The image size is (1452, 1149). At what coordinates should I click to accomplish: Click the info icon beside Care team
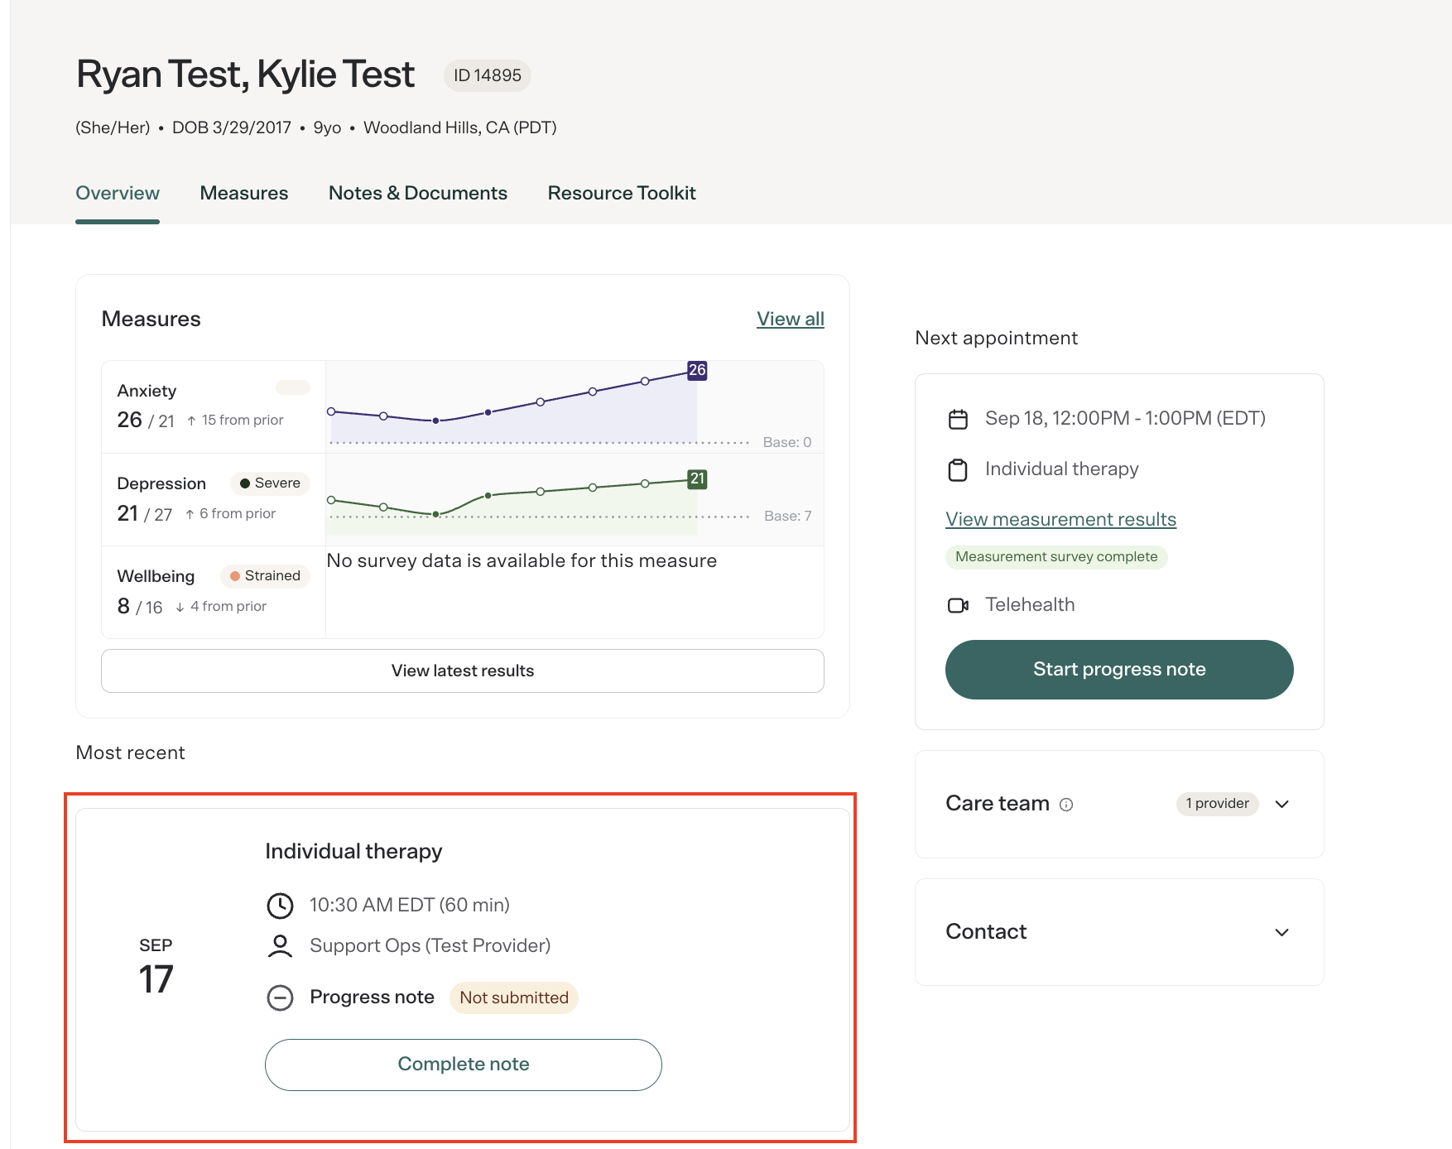tap(1066, 805)
